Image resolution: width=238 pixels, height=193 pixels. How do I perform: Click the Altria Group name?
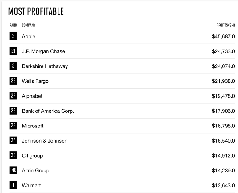coord(35,171)
